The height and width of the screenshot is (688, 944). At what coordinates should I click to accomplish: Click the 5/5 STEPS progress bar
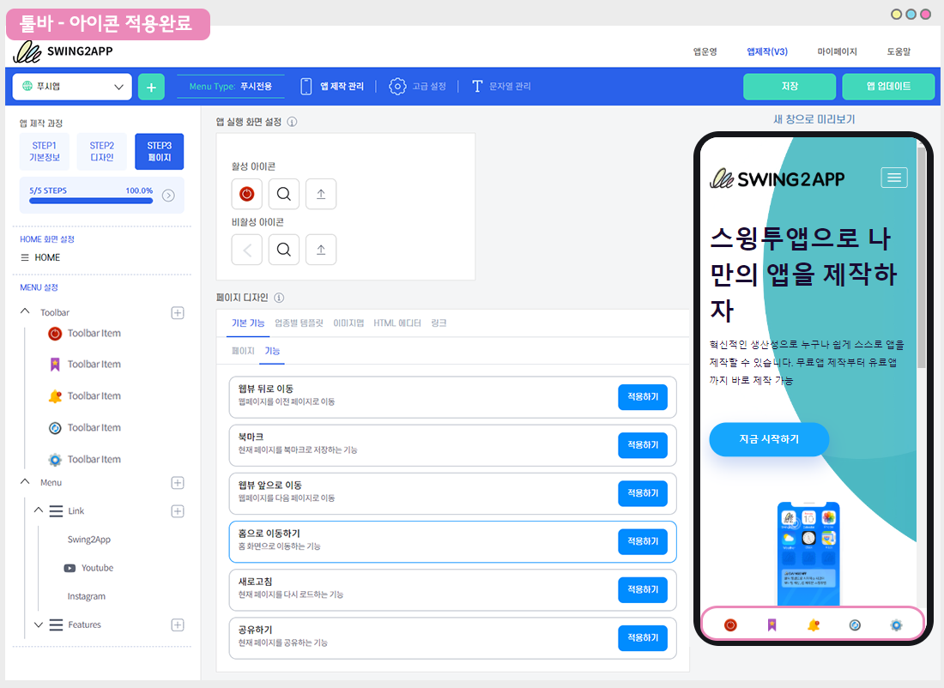tap(91, 201)
